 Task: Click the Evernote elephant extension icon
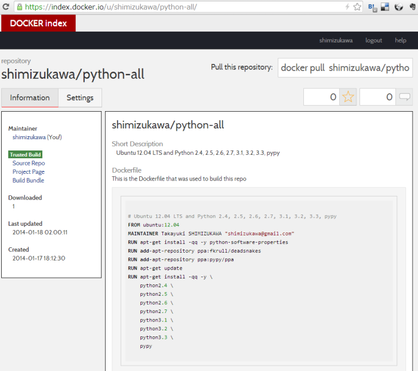point(413,7)
